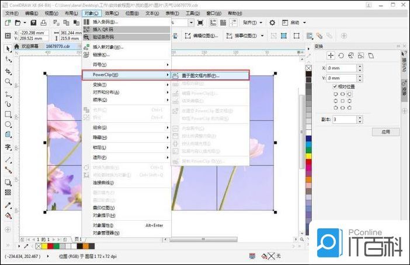Switch to the 16679770.cdr document tab
410x265 pixels.
[x=58, y=46]
